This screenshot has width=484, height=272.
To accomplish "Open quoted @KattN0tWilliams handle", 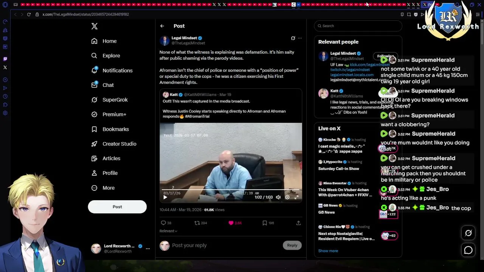I will [200, 95].
